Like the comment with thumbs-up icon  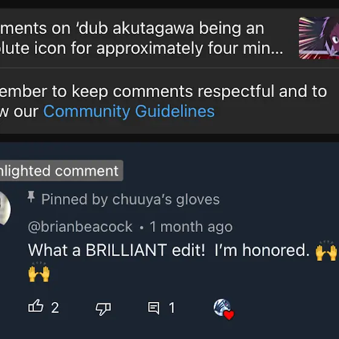(x=36, y=306)
